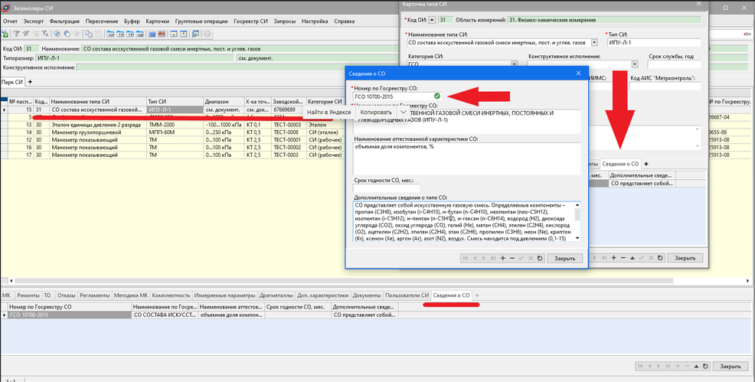Click the copy documents toolbar icon
Image resolution: width=755 pixels, height=382 pixels.
(89, 34)
